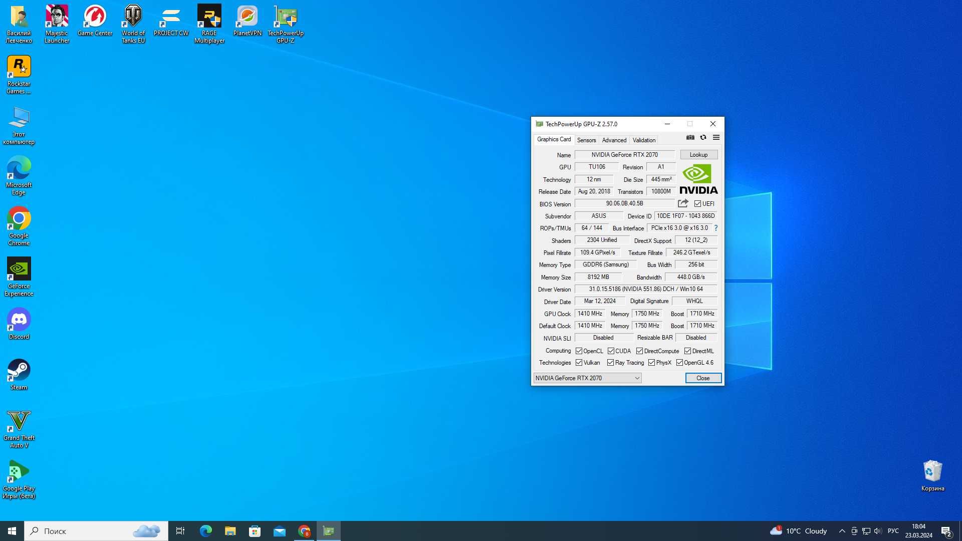This screenshot has height=541, width=962.
Task: Open the GPU-Z hamburger menu
Action: point(716,138)
